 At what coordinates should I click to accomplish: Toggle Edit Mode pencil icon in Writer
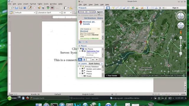tap(30, 8)
